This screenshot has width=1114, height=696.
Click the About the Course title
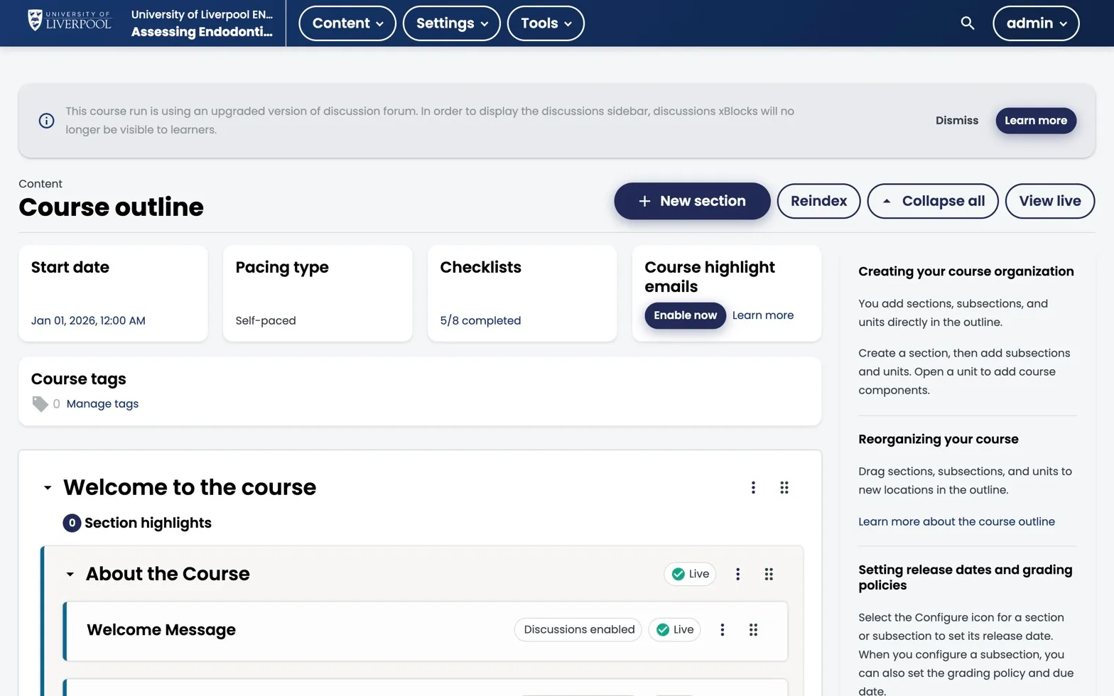pos(168,574)
